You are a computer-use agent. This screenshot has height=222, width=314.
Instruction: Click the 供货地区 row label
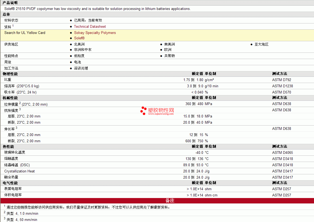(x=11, y=44)
